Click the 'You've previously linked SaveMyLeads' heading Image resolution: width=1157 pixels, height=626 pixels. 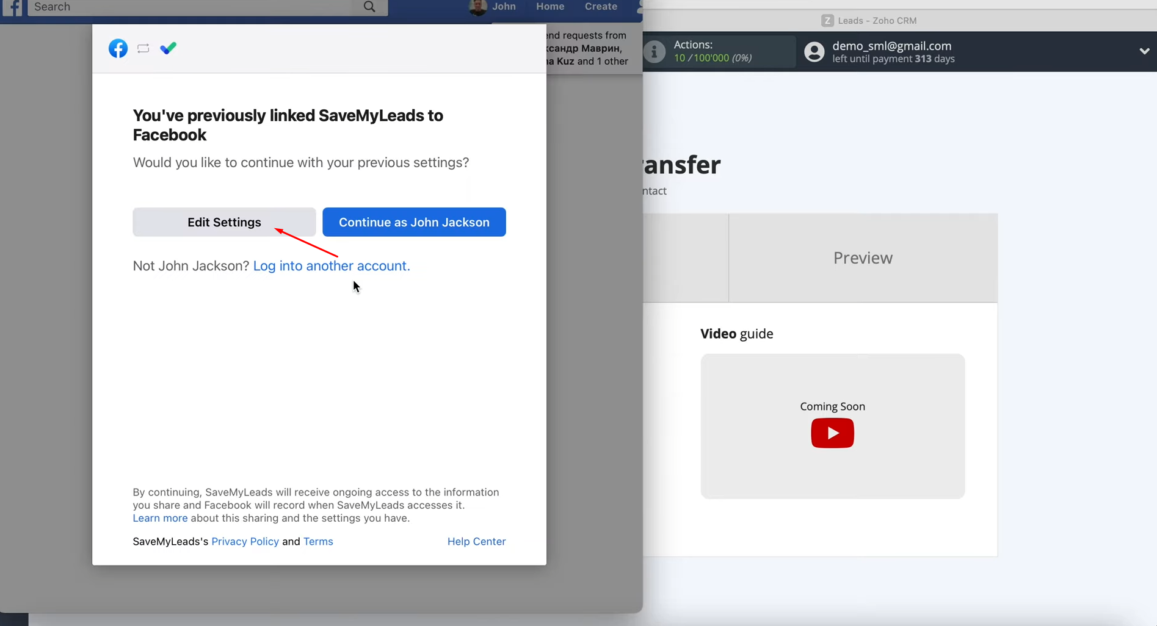pos(288,125)
